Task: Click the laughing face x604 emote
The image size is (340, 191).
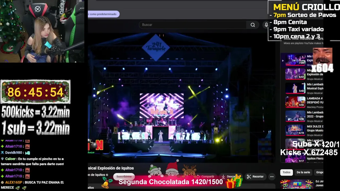Action: coord(322,60)
